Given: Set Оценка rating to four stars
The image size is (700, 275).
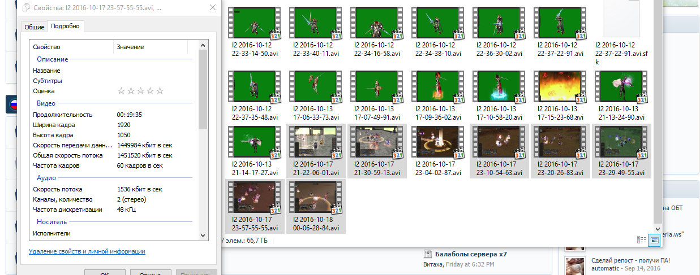Looking at the screenshot, I should tap(150, 91).
